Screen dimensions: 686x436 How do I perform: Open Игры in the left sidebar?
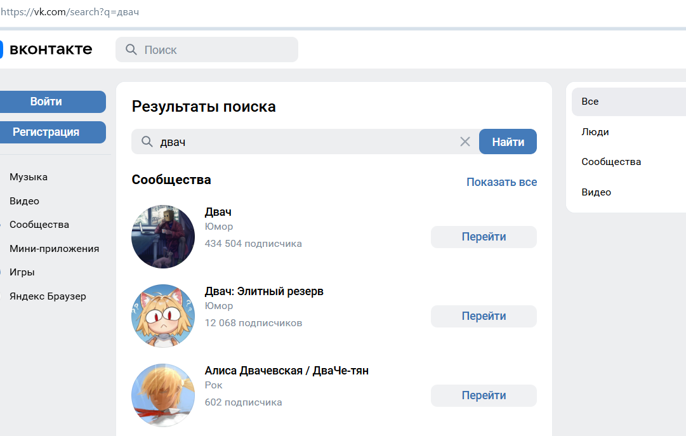tap(22, 272)
